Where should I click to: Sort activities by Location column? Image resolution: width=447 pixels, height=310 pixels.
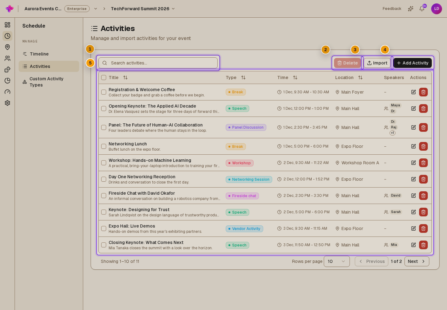point(360,77)
